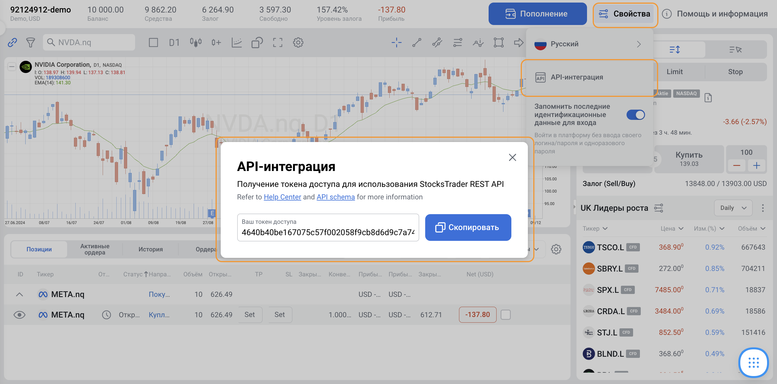The height and width of the screenshot is (384, 777).
Task: Click the floating apps grid button
Action: click(753, 362)
